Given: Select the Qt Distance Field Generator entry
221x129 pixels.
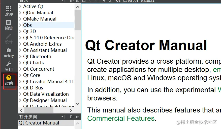Looking at the screenshot, I should pyautogui.click(x=49, y=106).
